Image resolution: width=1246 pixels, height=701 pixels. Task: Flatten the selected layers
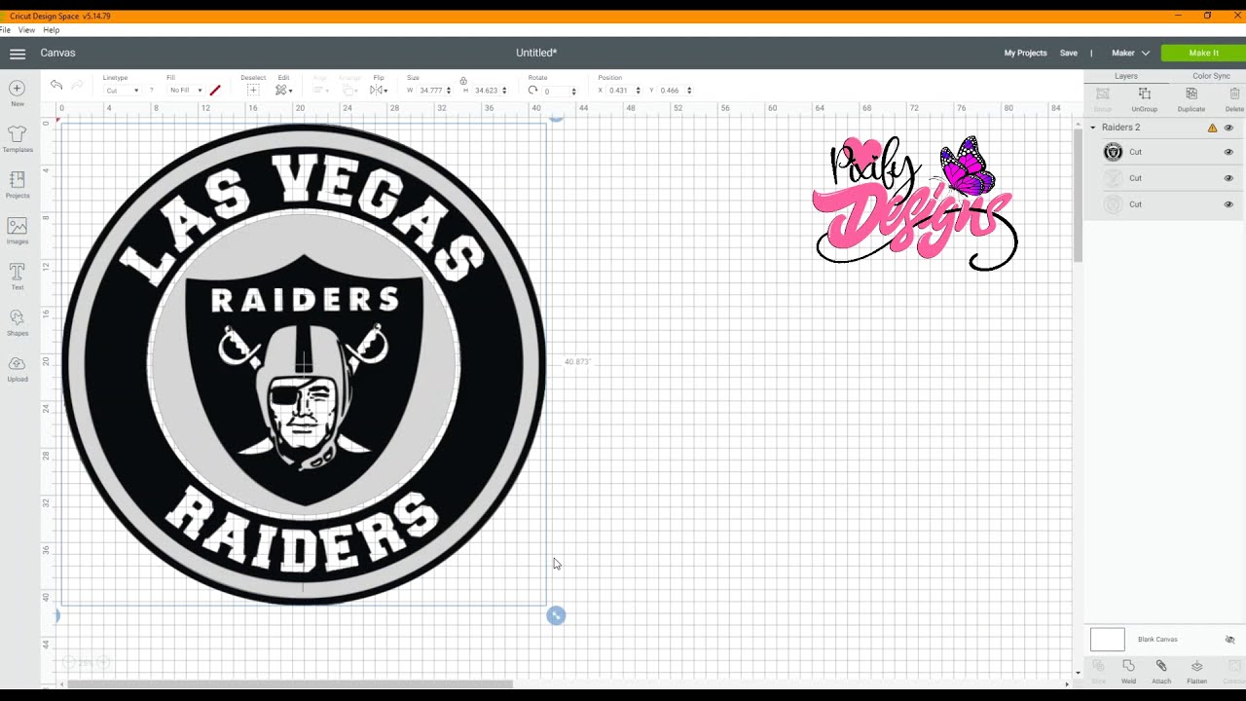(x=1196, y=672)
